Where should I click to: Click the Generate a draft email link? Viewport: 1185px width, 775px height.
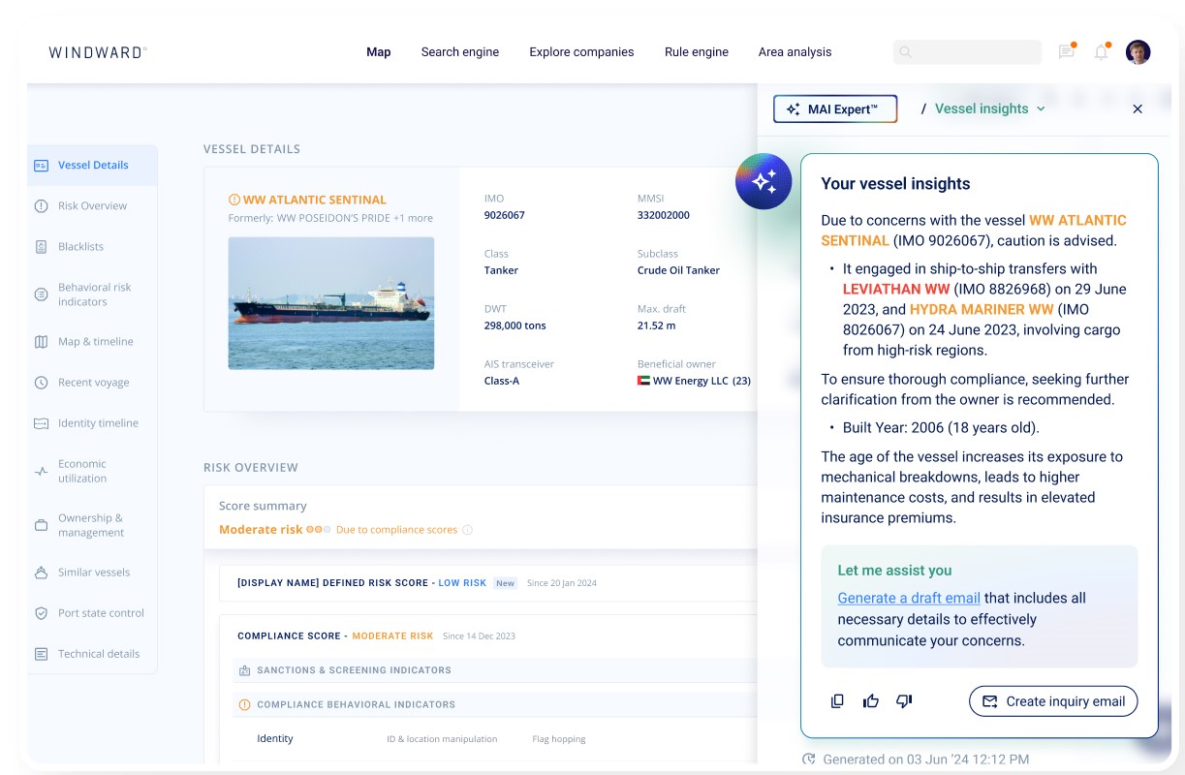point(909,599)
